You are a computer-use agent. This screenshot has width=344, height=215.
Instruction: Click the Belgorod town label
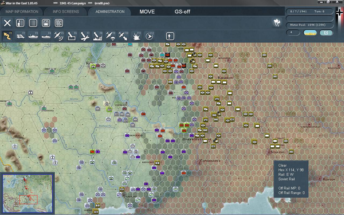(x=224, y=58)
